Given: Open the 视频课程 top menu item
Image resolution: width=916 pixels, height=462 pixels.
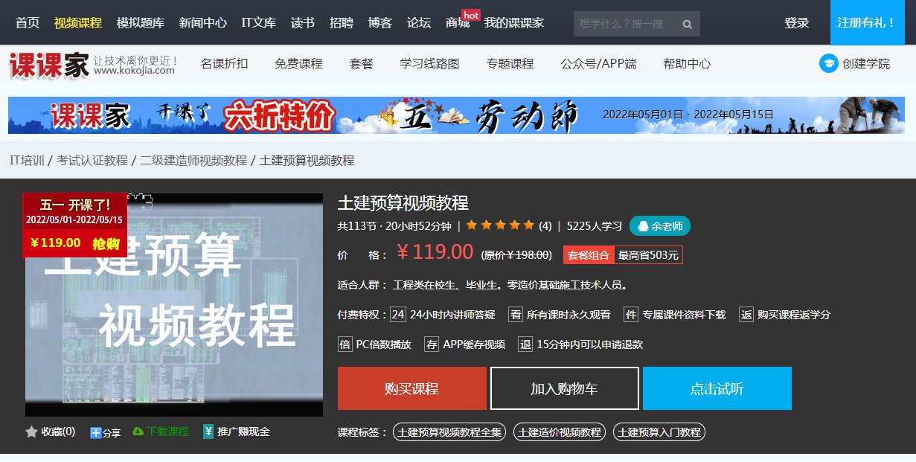Looking at the screenshot, I should [x=78, y=23].
